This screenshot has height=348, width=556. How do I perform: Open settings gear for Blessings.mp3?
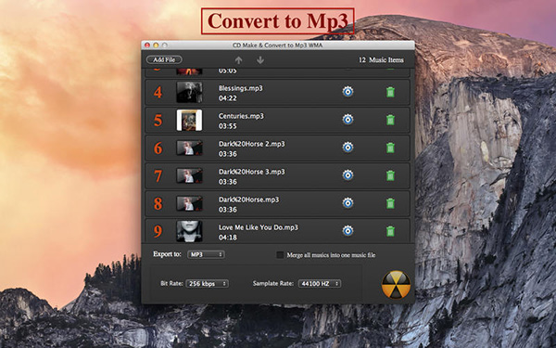click(x=347, y=92)
